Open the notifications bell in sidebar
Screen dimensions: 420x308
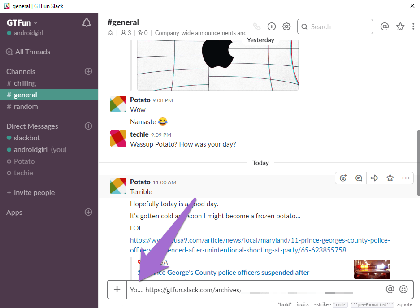(x=86, y=23)
